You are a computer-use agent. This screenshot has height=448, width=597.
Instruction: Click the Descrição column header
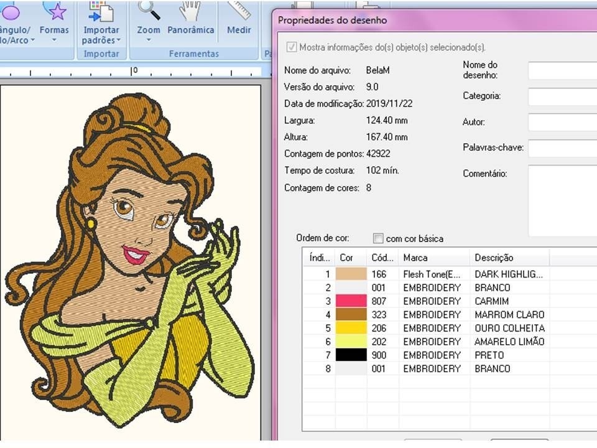509,258
